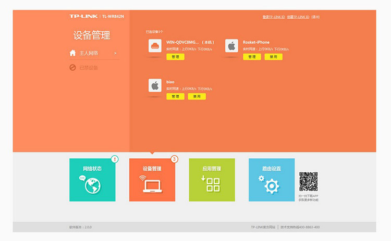
Task: Click the number 3 badge on 设备管理
Action: click(x=175, y=159)
